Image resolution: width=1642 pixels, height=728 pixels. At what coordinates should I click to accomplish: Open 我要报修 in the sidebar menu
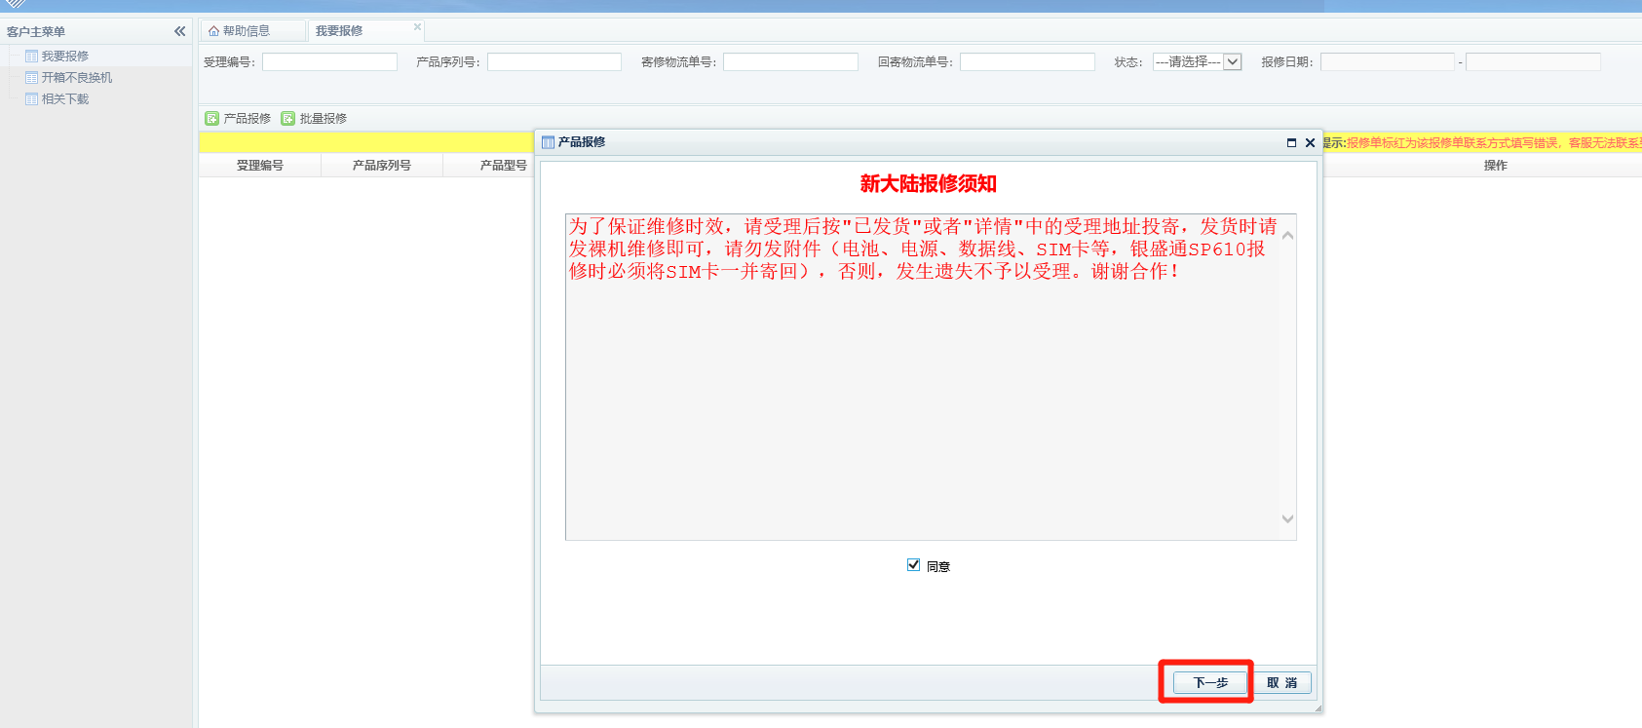click(x=64, y=57)
